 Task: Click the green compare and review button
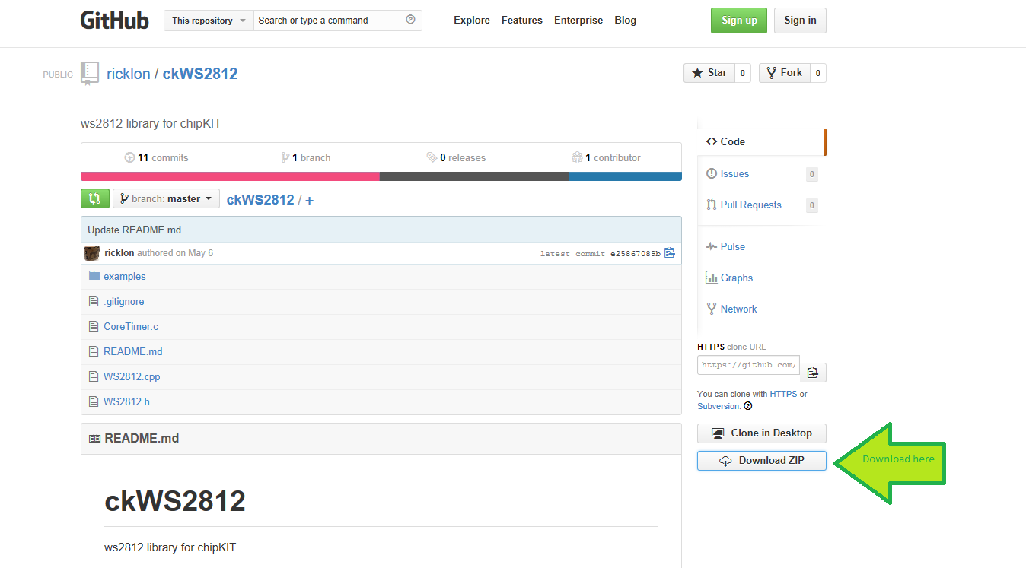95,198
